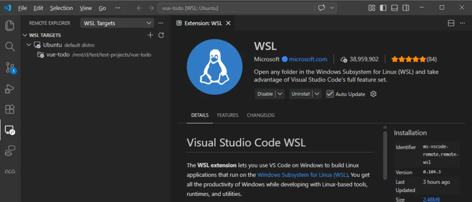Toggle the Auto Update checkbox
This screenshot has width=472, height=202.
coord(330,94)
